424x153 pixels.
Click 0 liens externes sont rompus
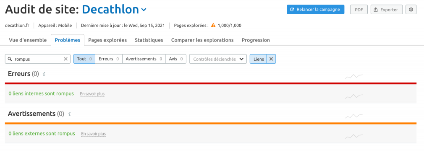[42, 134]
